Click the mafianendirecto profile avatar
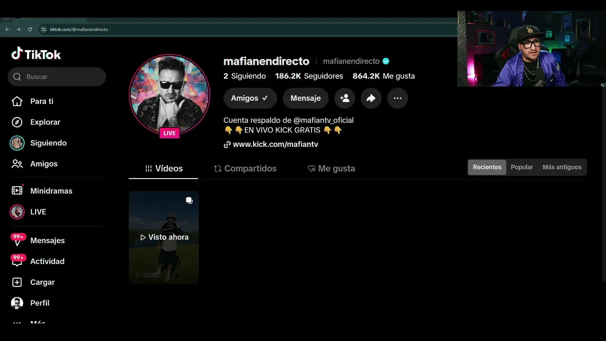The width and height of the screenshot is (606, 341). point(169,94)
